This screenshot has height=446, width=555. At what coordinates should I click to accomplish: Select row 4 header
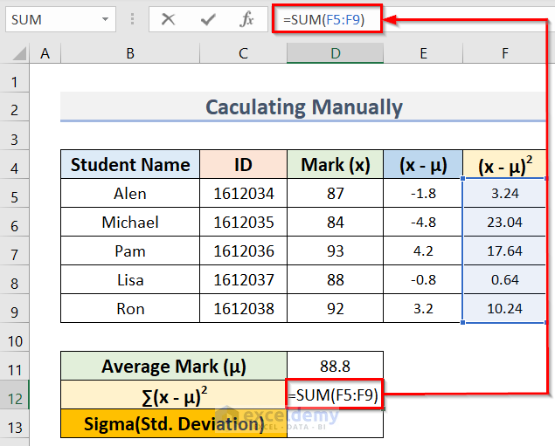click(x=15, y=165)
